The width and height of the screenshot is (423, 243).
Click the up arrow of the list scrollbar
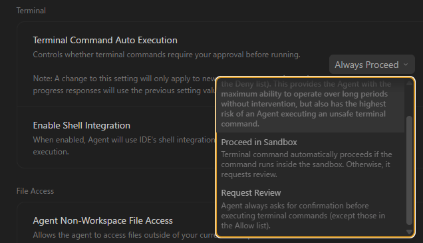click(409, 83)
